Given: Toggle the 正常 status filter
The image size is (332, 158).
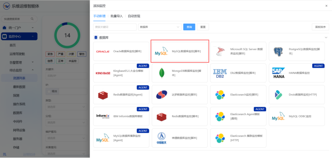Looking at the screenshot, I should (61, 61).
